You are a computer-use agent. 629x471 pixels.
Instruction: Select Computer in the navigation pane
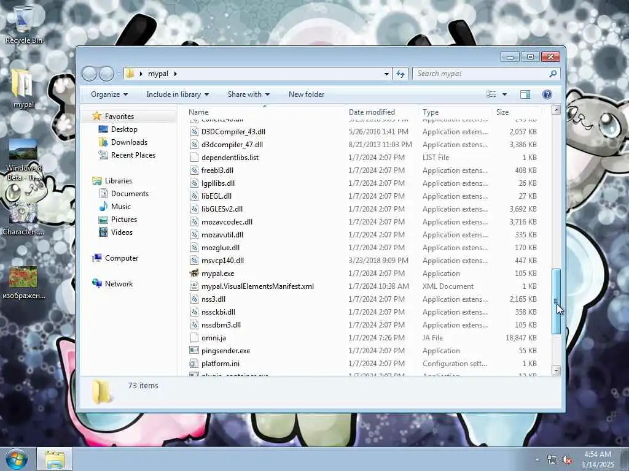[x=121, y=258]
